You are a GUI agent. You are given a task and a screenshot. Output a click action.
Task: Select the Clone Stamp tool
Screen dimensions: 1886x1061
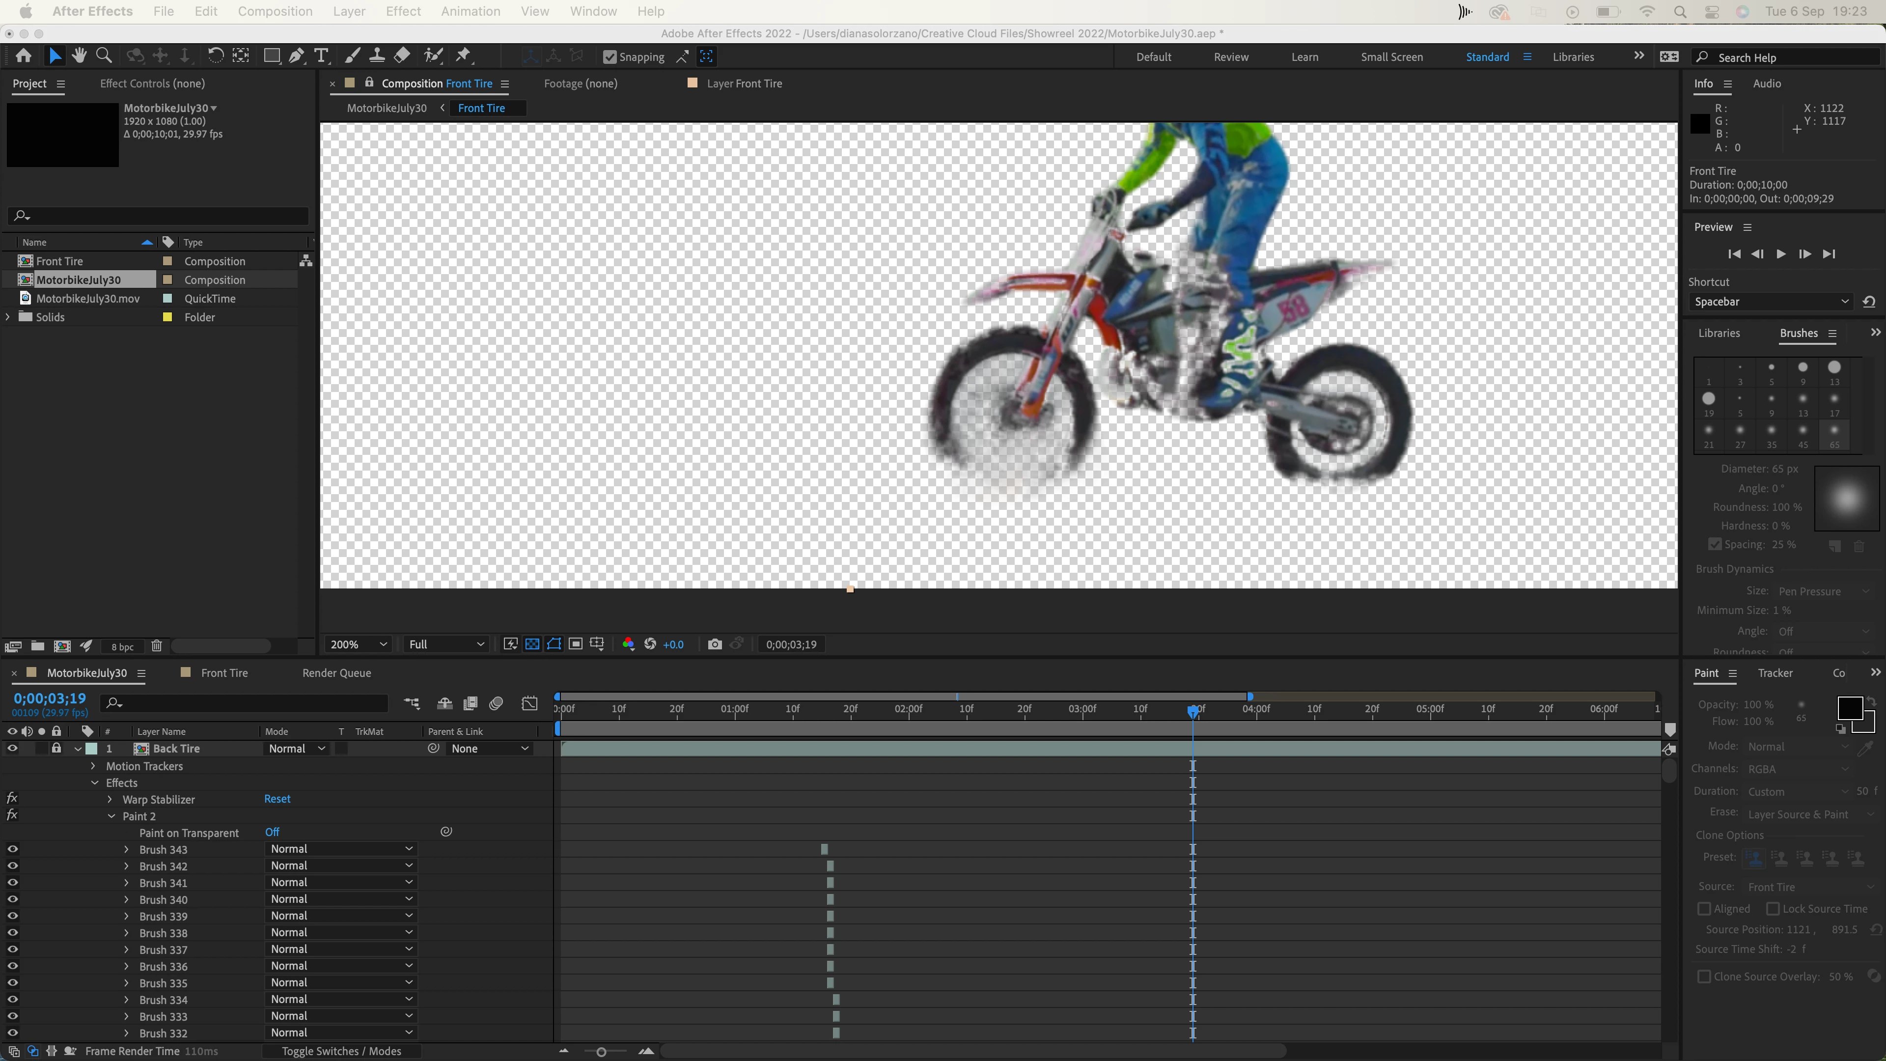click(377, 56)
